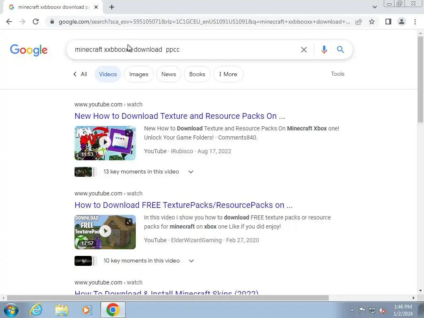Go back with the browser back arrow
Image resolution: width=424 pixels, height=318 pixels.
(x=9, y=22)
